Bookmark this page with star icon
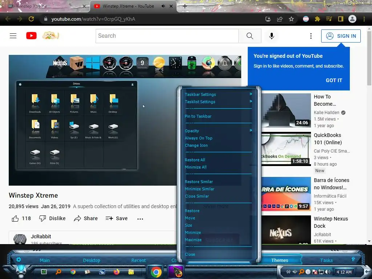 [291, 19]
